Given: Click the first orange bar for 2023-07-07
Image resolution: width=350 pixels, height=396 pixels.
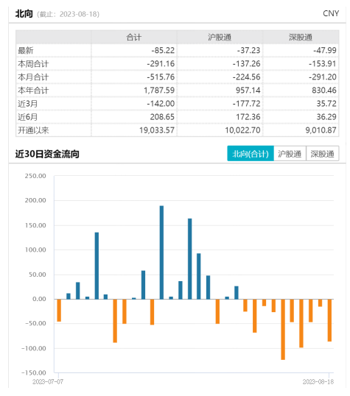Looking at the screenshot, I should (x=59, y=310).
